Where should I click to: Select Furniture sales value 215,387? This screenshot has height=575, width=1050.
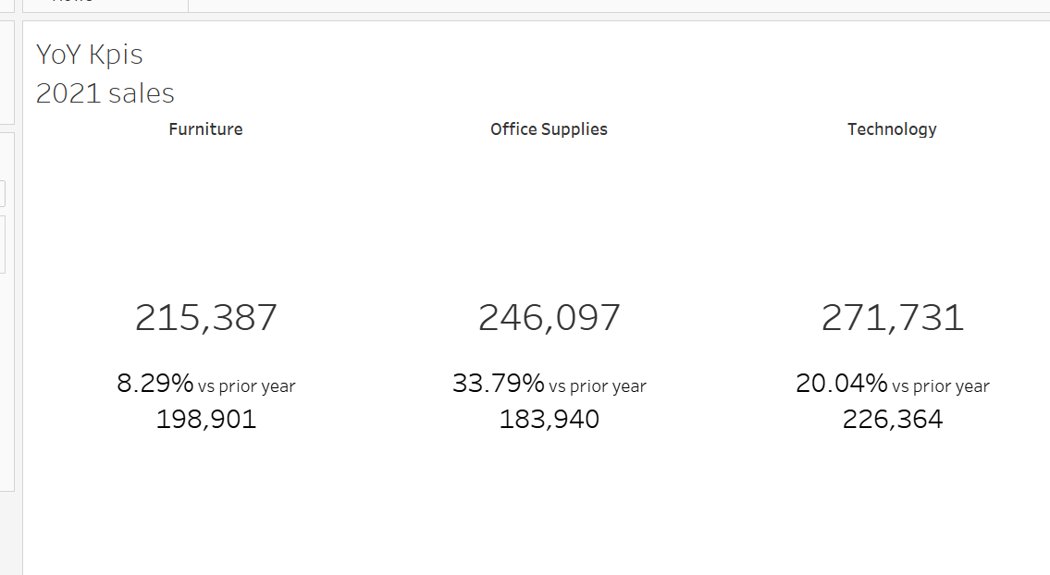click(x=205, y=318)
